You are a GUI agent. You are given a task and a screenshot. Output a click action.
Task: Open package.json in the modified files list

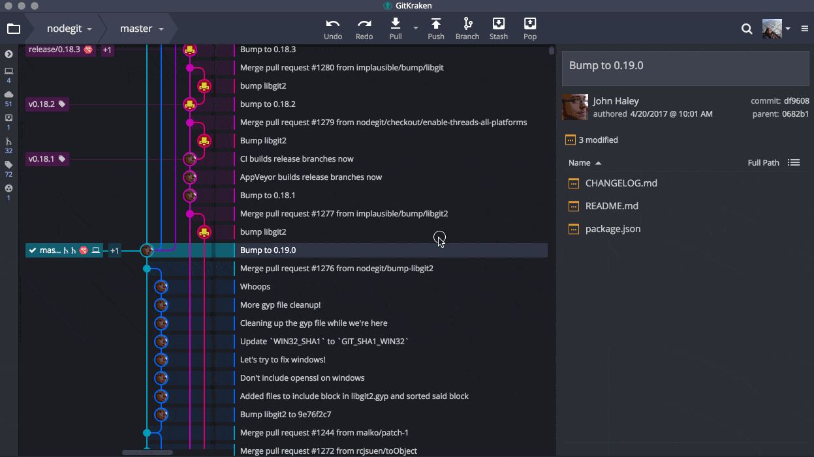coord(613,229)
